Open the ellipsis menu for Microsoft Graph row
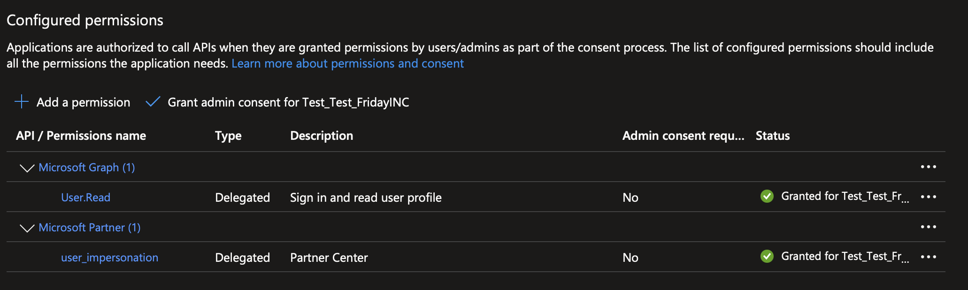 928,167
